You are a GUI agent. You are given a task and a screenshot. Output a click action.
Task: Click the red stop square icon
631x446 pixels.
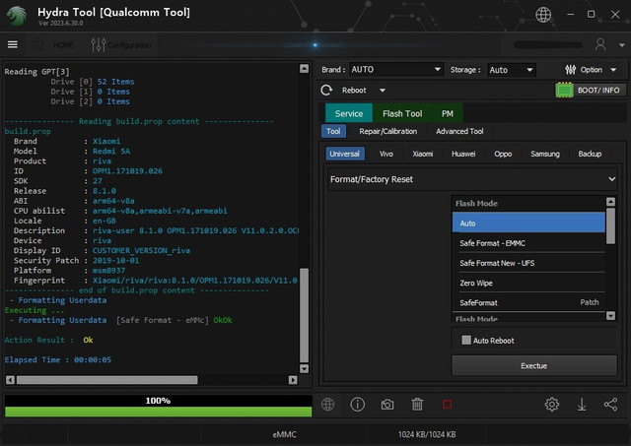tap(447, 405)
